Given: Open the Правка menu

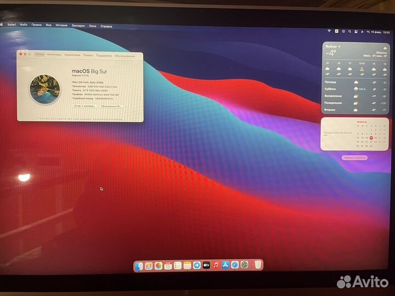Looking at the screenshot, I should click(37, 25).
